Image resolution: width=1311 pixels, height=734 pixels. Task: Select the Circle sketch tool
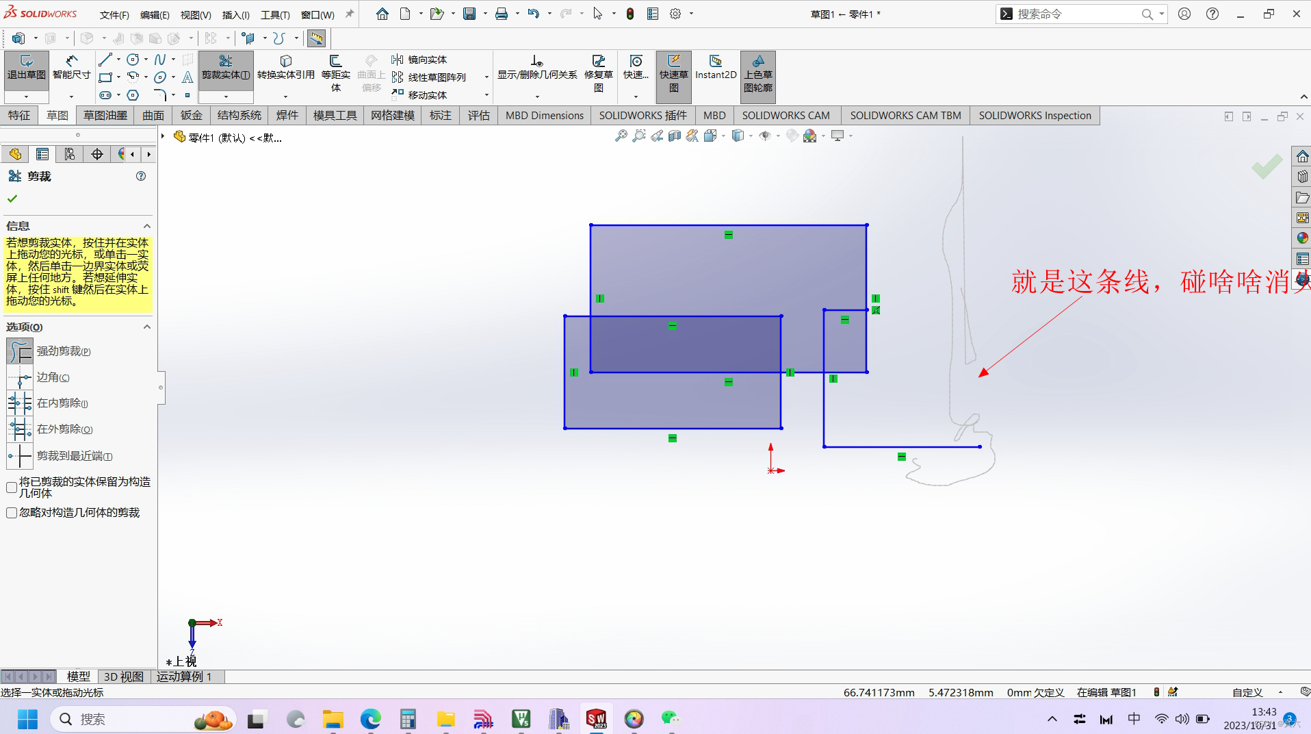tap(133, 60)
